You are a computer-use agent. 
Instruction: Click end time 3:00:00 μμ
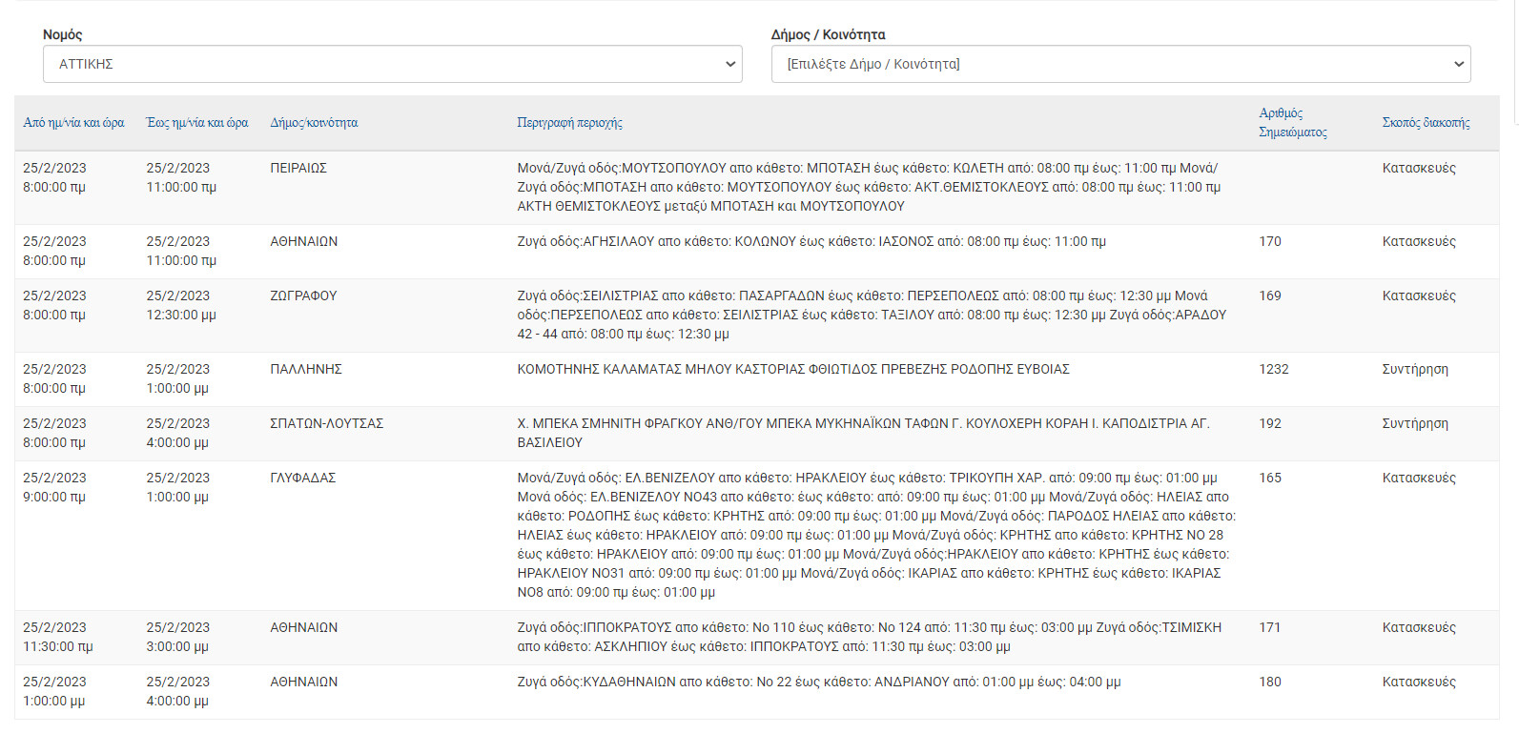coord(177,646)
